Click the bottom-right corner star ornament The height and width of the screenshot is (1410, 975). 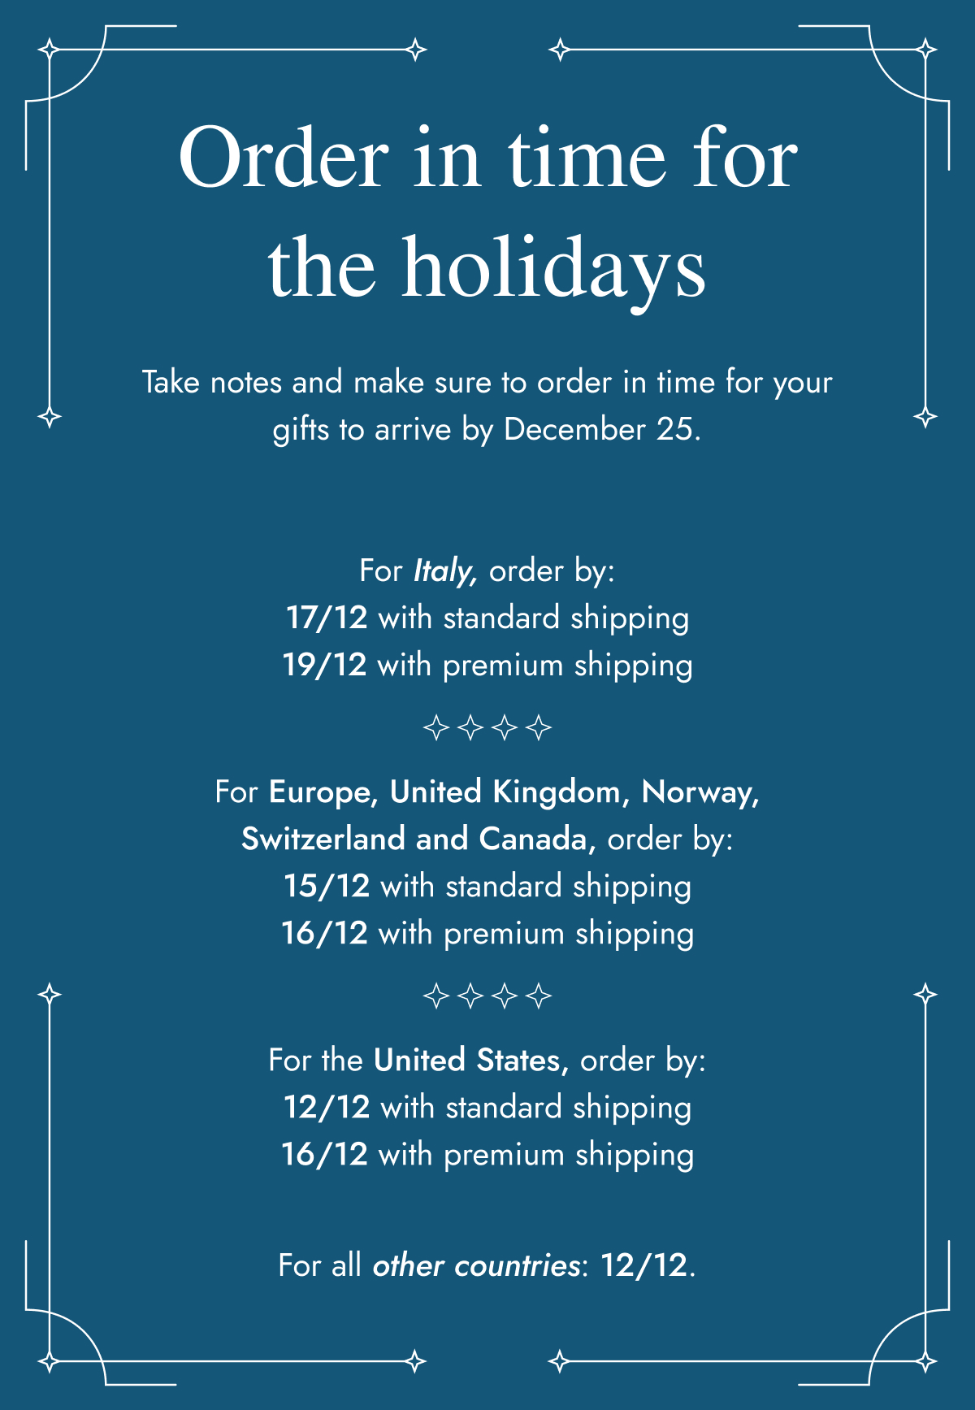tap(925, 1360)
